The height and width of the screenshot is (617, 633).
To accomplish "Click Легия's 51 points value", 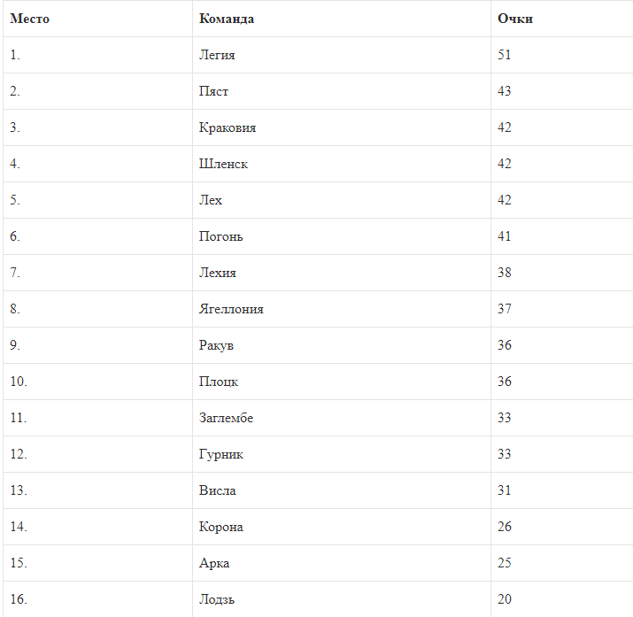I will coord(505,55).
